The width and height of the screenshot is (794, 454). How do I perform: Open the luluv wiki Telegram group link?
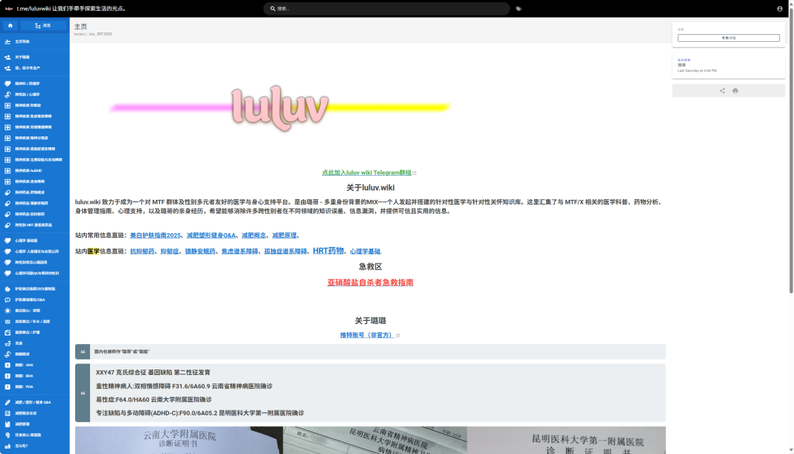[x=367, y=173]
